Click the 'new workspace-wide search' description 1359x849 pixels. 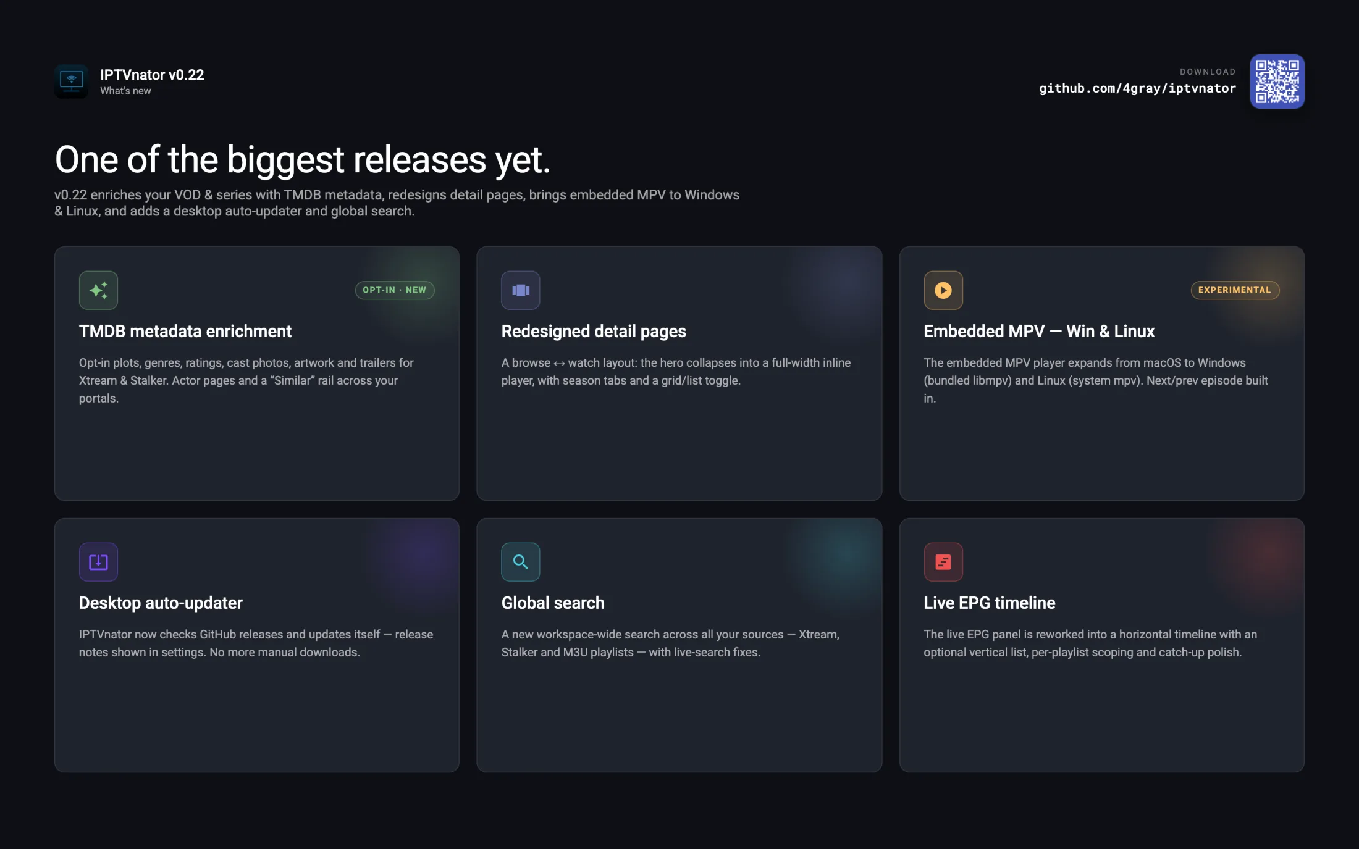[x=670, y=643]
